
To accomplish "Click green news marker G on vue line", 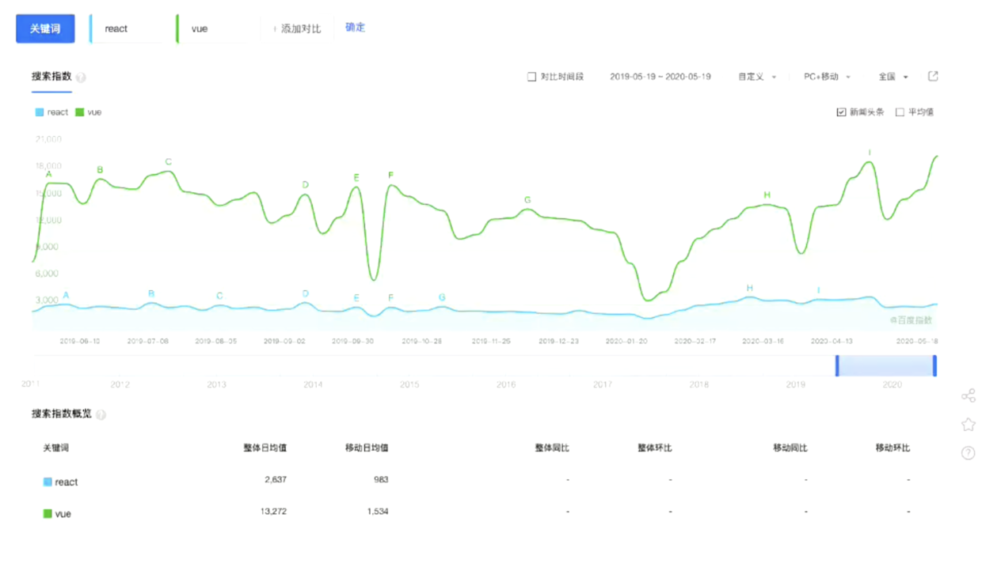I will [527, 200].
